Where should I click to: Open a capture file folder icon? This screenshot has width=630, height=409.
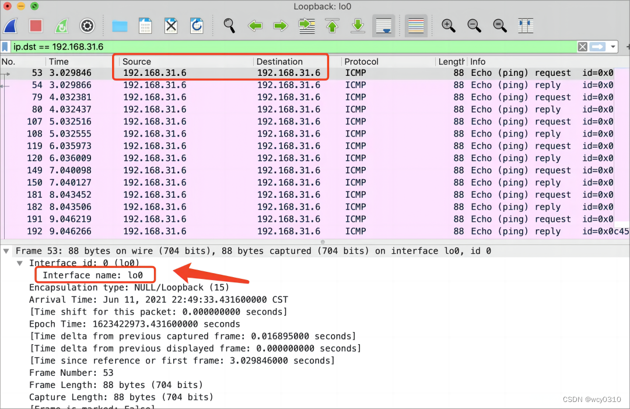point(120,26)
